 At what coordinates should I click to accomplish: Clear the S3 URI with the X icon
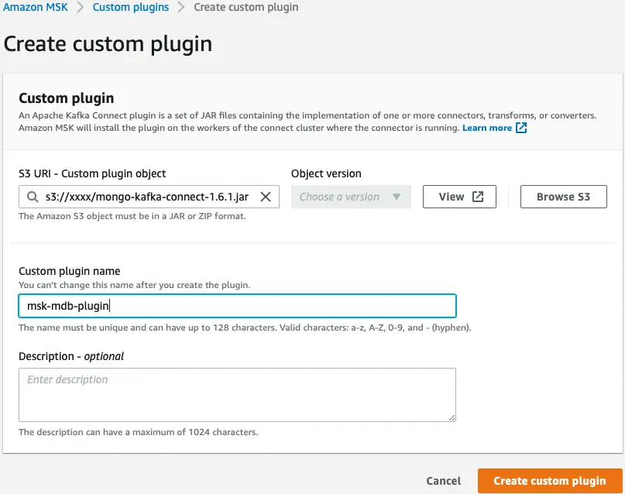tap(266, 196)
